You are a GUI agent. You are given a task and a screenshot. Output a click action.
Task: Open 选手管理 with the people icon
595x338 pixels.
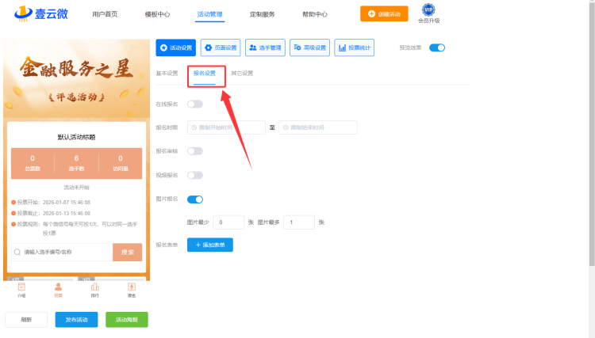pyautogui.click(x=265, y=47)
